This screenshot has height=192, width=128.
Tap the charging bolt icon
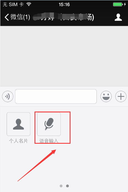(125, 4)
